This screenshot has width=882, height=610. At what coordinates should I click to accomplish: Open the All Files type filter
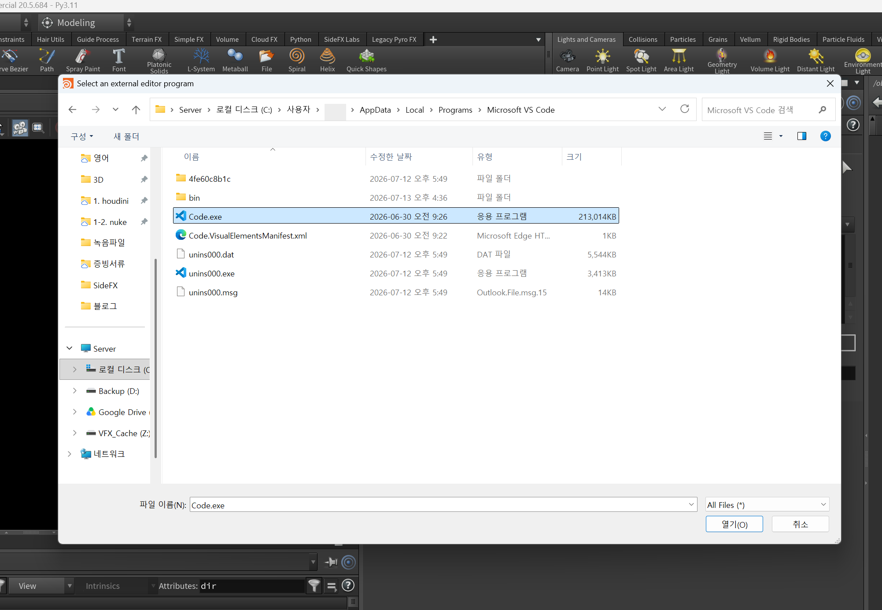coord(767,505)
